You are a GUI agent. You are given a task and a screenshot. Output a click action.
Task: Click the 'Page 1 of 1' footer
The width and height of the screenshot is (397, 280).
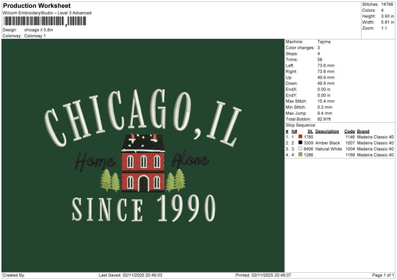coord(383,275)
